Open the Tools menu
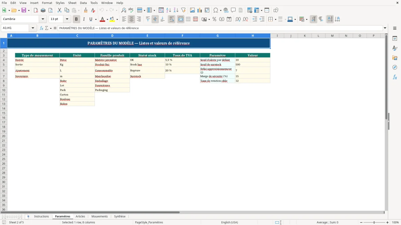This screenshot has width=401, height=225. [94, 3]
